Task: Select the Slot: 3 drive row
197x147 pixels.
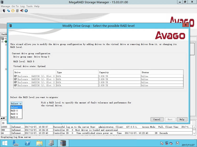Action: [98, 85]
